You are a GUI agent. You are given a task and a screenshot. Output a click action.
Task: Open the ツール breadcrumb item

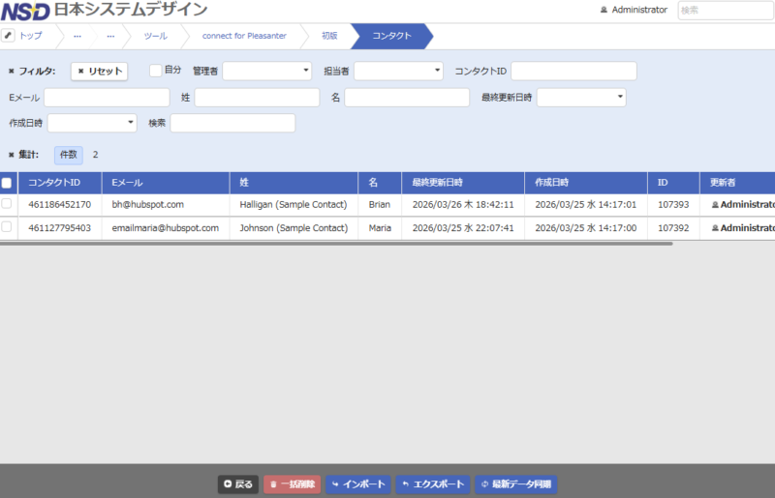155,36
